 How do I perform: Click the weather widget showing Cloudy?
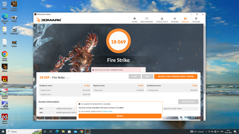(x=197, y=132)
